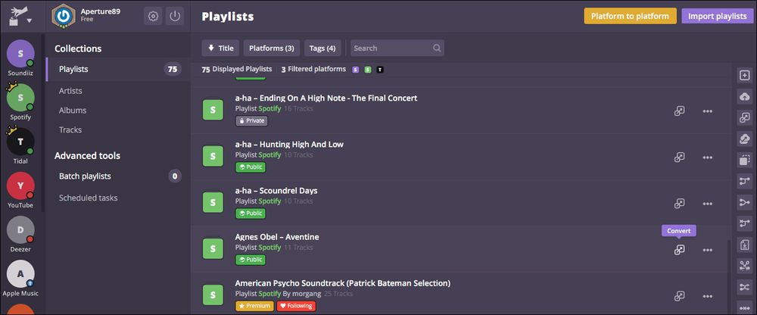Convert the Scoundrel Days playlist
Screen dimensions: 757x315
(x=679, y=204)
